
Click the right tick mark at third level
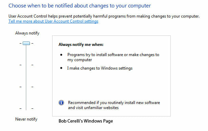32,87
